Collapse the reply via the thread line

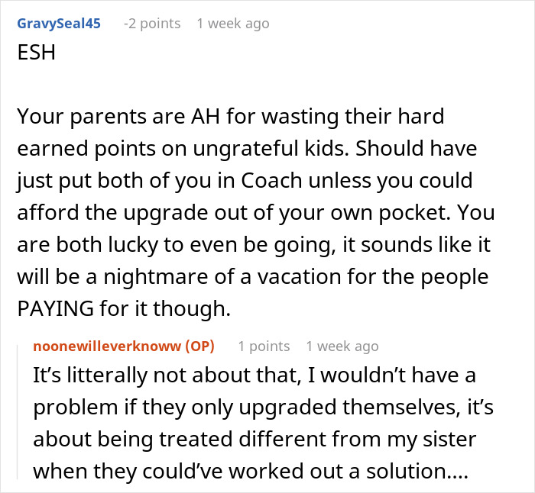(x=19, y=412)
